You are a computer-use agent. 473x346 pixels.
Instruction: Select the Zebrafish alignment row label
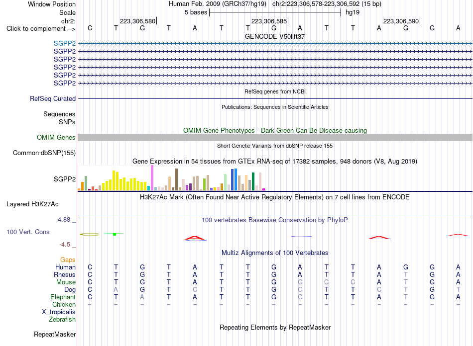(x=62, y=320)
